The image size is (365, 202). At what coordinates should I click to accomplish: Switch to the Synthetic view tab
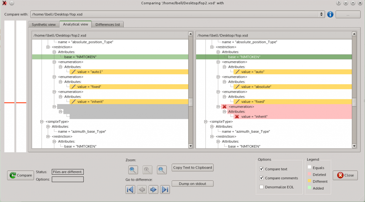[44, 24]
